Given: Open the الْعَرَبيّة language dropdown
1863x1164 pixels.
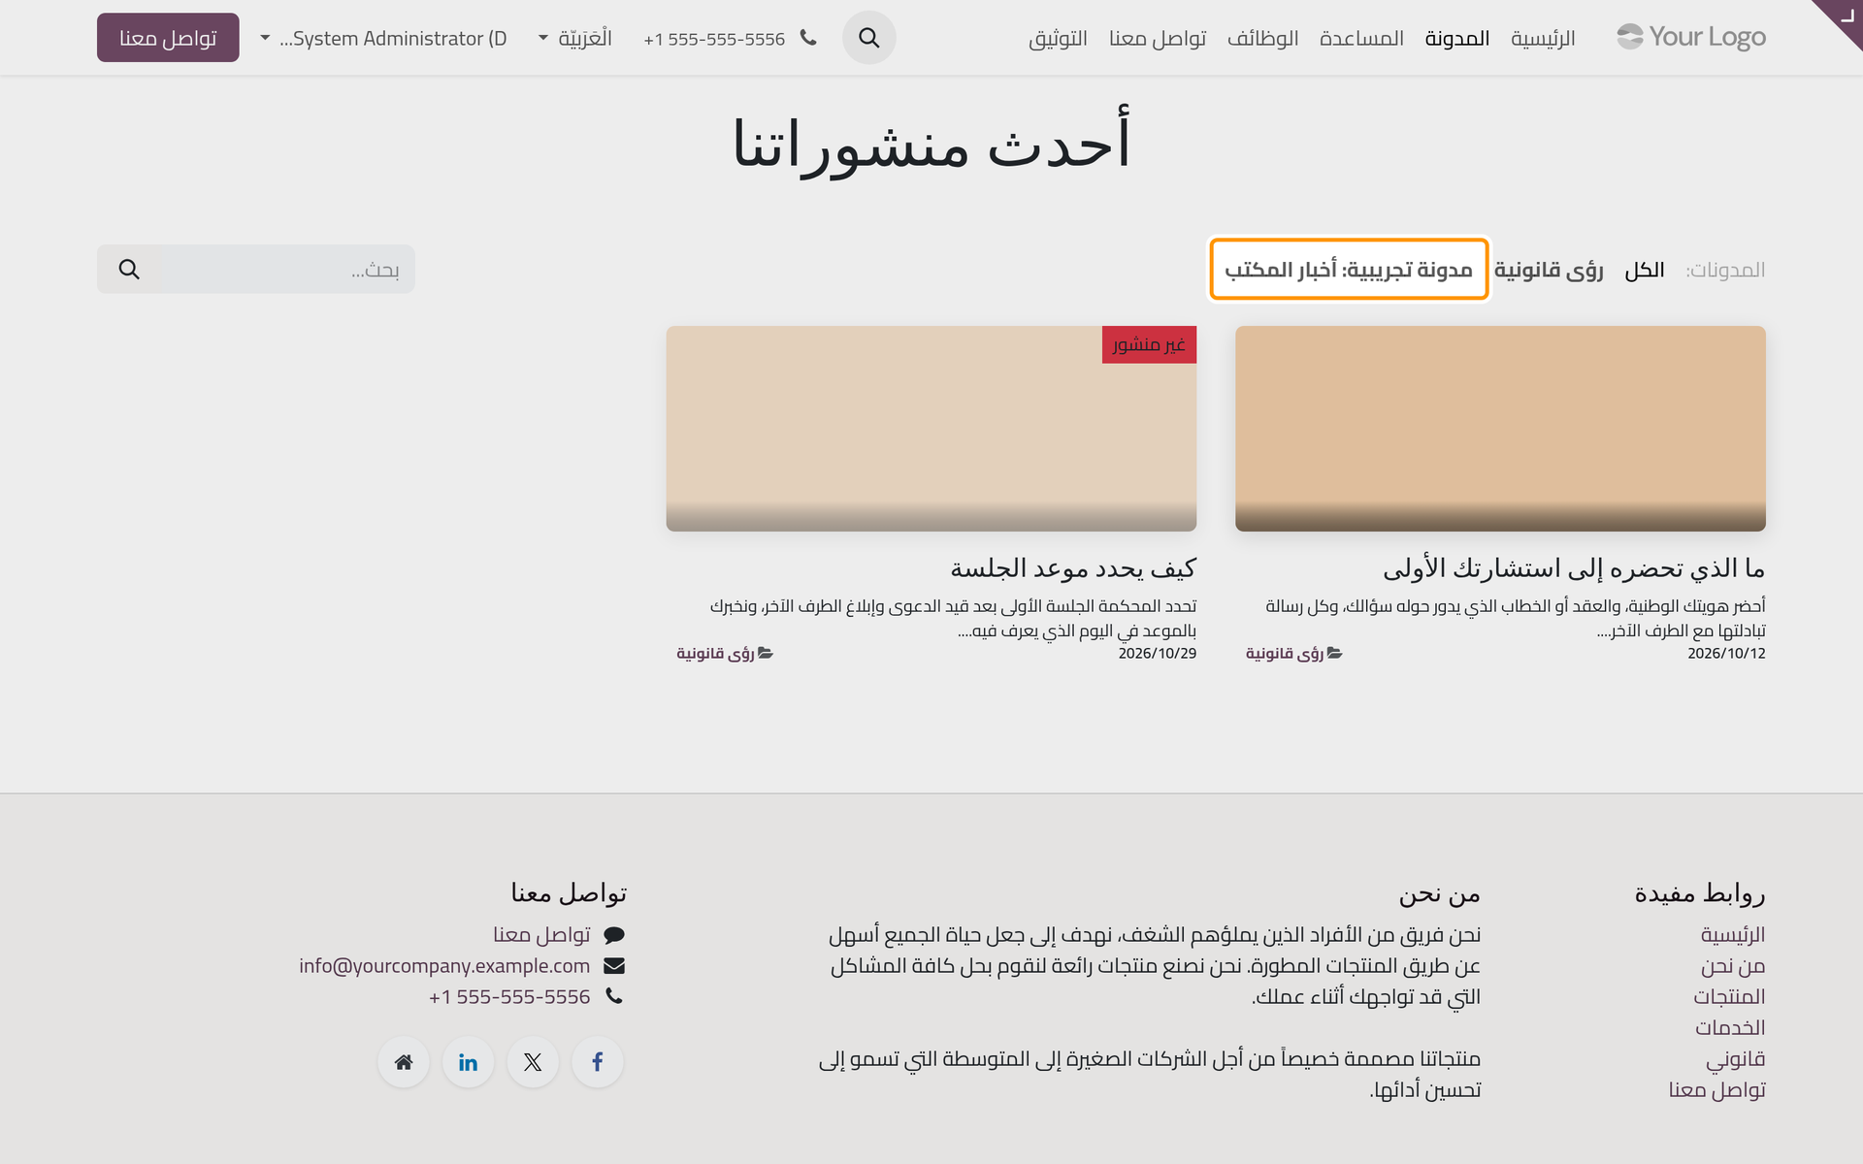Looking at the screenshot, I should 575,38.
